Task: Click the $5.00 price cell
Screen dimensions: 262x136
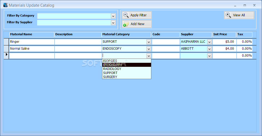Action: 224,42
